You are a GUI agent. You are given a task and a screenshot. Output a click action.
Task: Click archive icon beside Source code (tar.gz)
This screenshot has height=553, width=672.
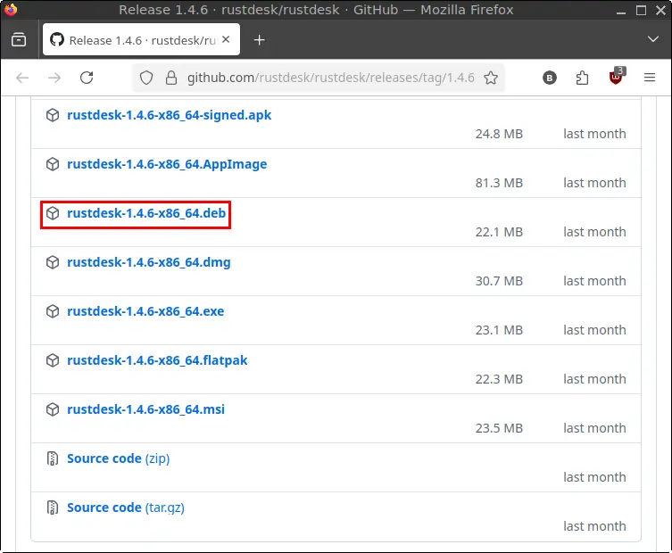point(53,508)
